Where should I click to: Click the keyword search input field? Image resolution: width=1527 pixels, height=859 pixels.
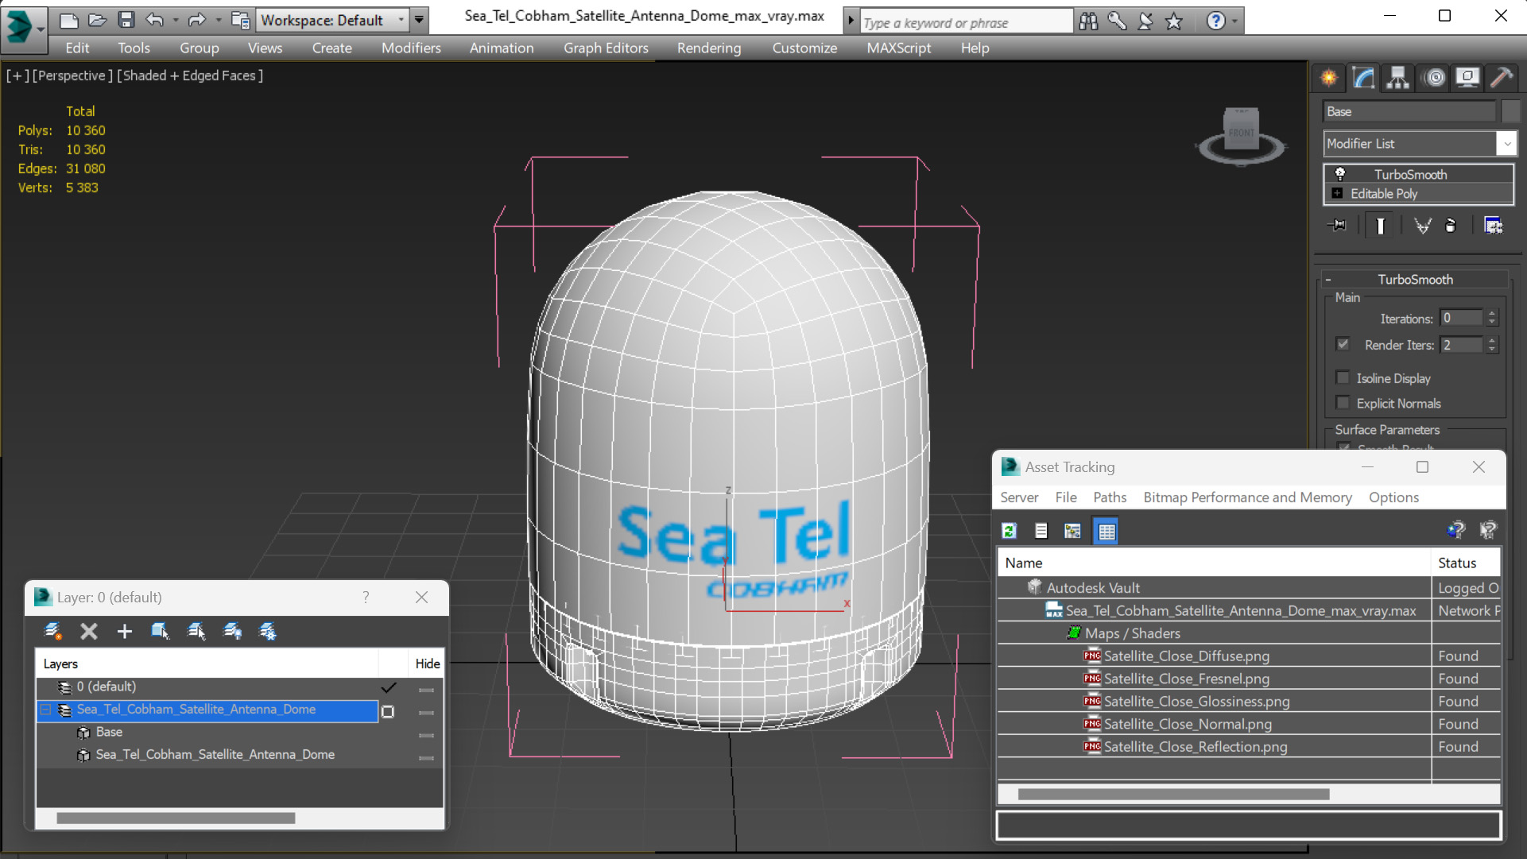click(x=966, y=22)
